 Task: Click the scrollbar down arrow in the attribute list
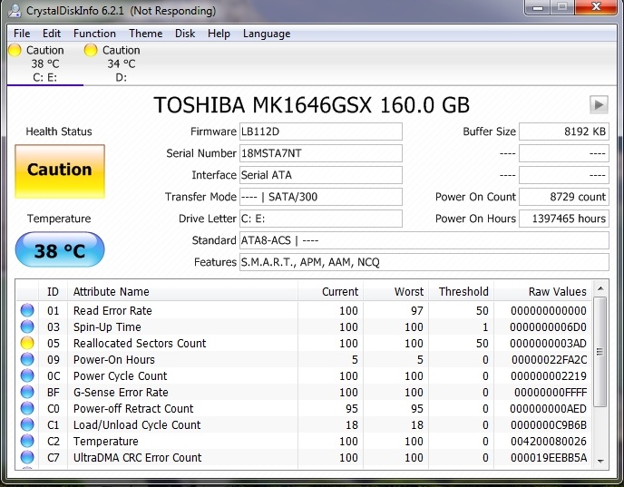point(600,462)
